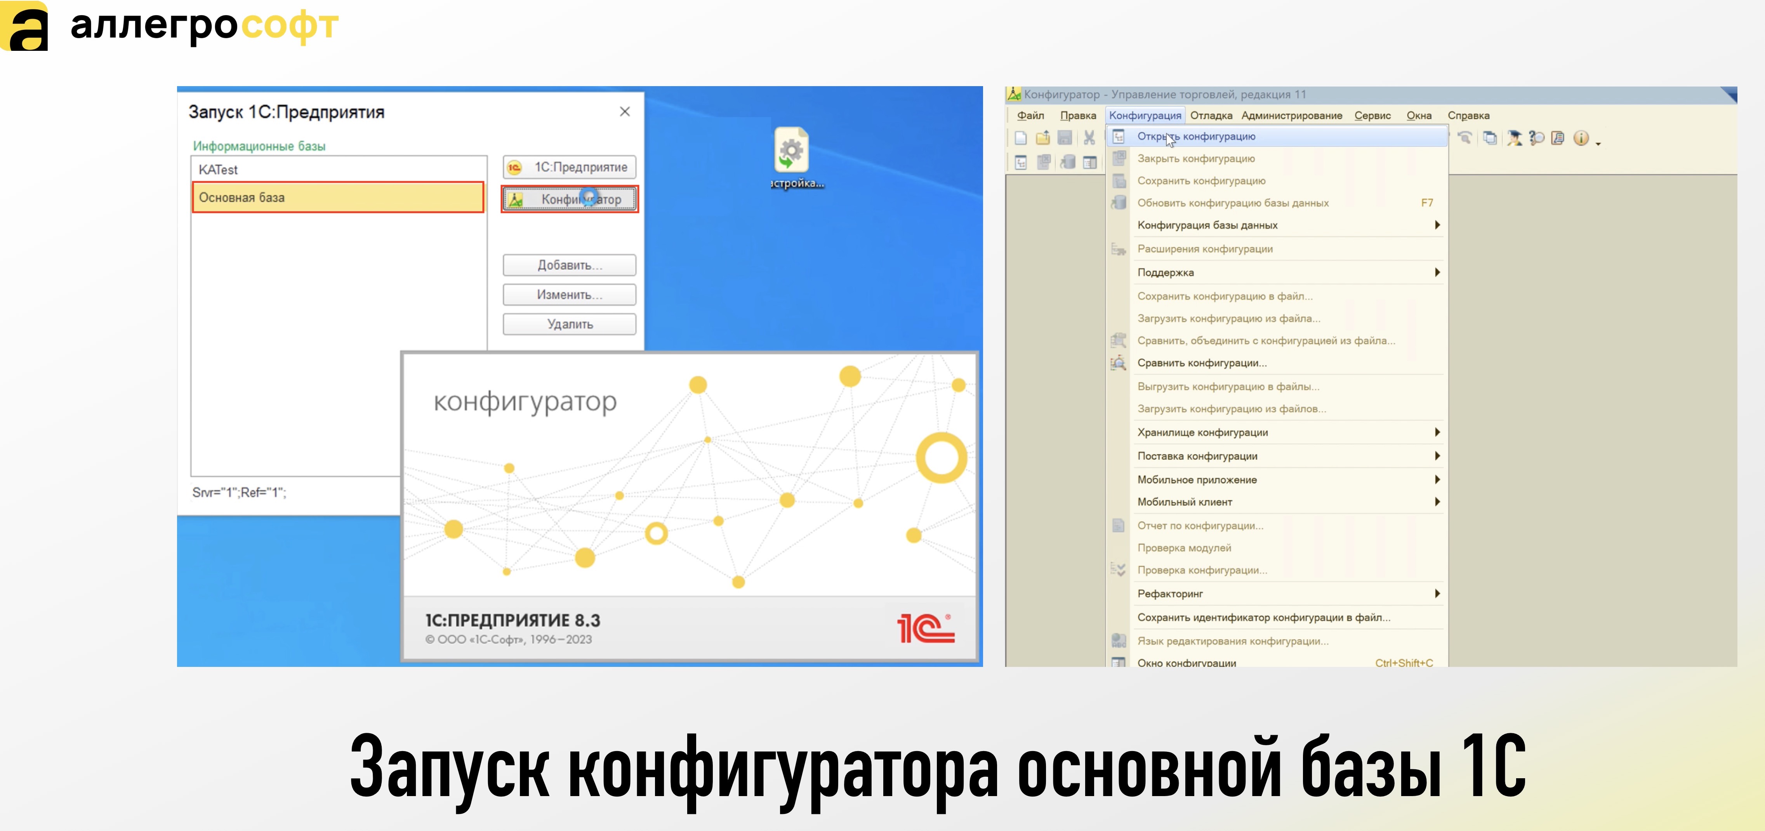This screenshot has height=831, width=1765.
Task: Click icon beside Сравнить конфигурации menu entry
Action: click(x=1118, y=363)
